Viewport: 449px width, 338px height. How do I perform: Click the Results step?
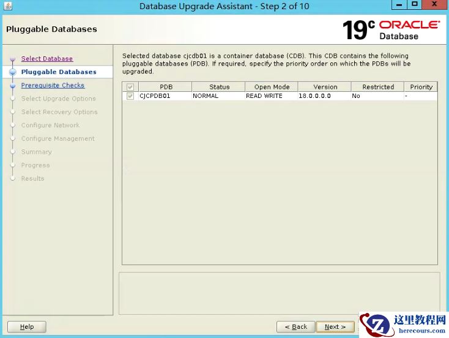coord(32,179)
